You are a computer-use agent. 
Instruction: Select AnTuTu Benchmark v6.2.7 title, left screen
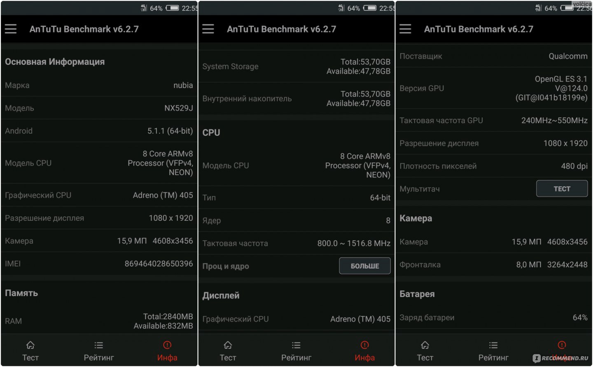click(84, 29)
